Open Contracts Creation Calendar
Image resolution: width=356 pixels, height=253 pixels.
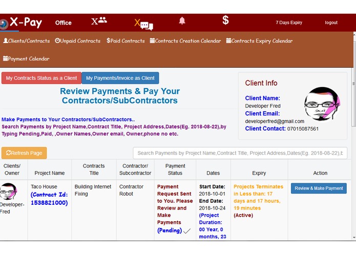(x=185, y=41)
